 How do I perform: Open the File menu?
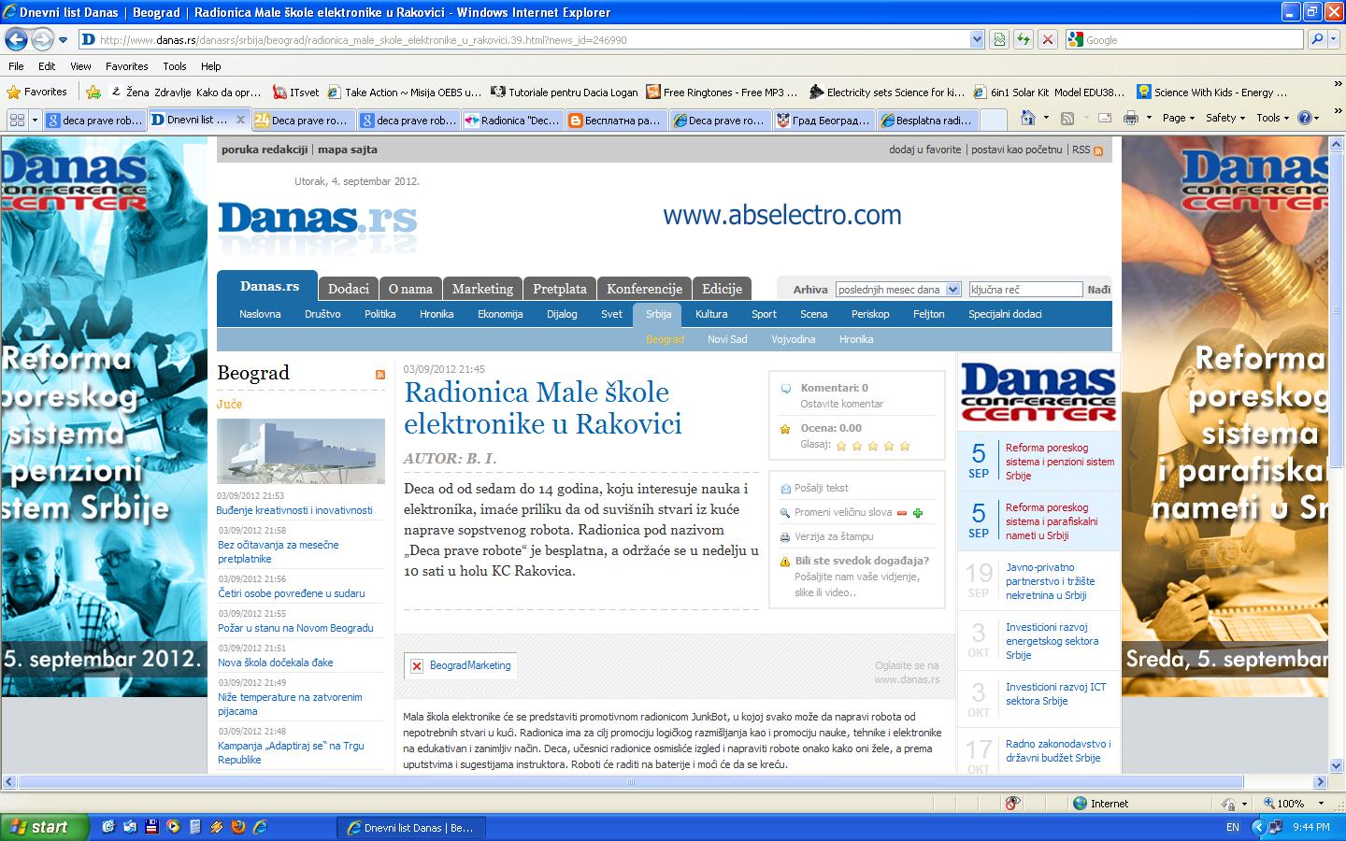coord(16,66)
